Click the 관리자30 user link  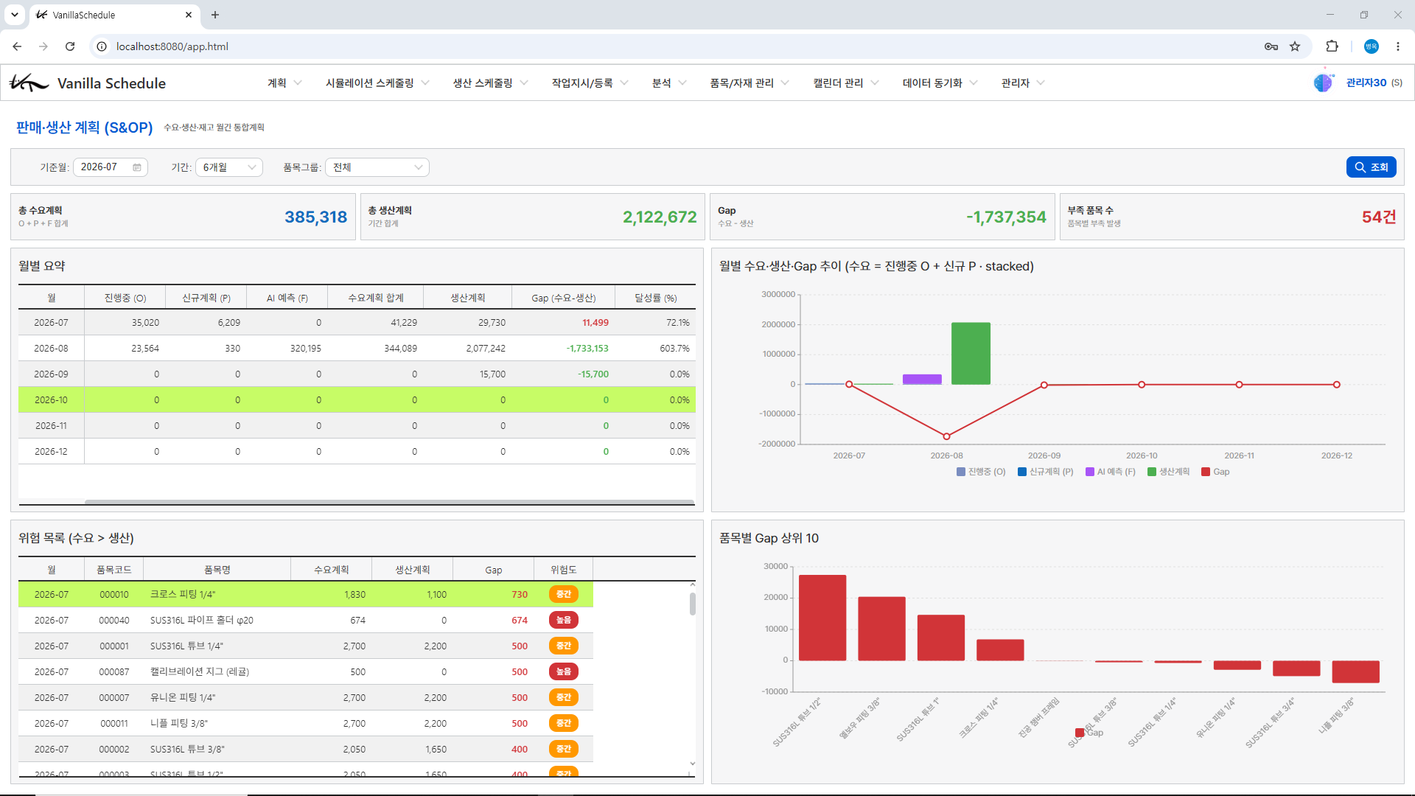[x=1366, y=83]
